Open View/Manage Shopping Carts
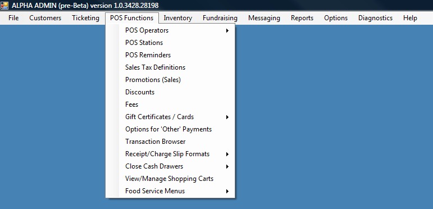 pyautogui.click(x=170, y=179)
